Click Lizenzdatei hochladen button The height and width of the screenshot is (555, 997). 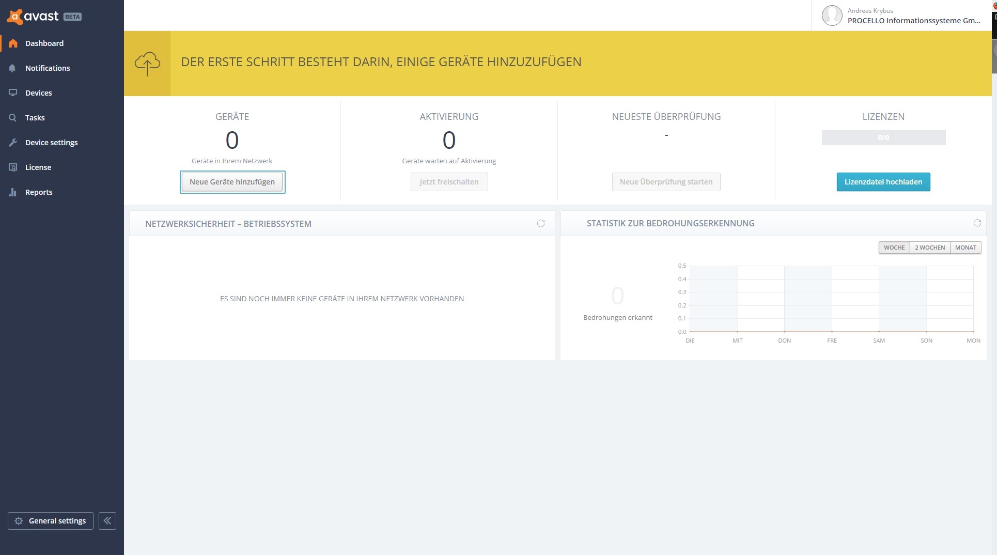click(883, 182)
